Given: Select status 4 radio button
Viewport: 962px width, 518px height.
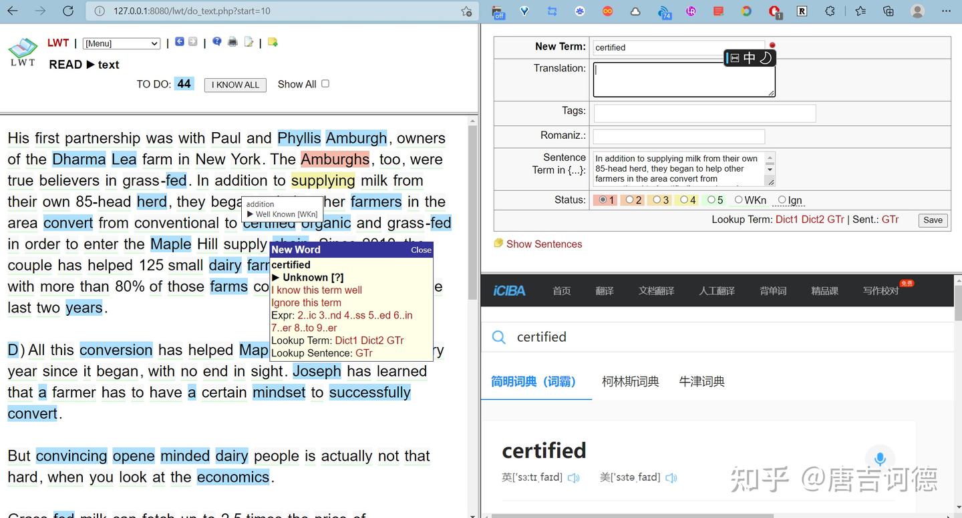Looking at the screenshot, I should [x=684, y=200].
